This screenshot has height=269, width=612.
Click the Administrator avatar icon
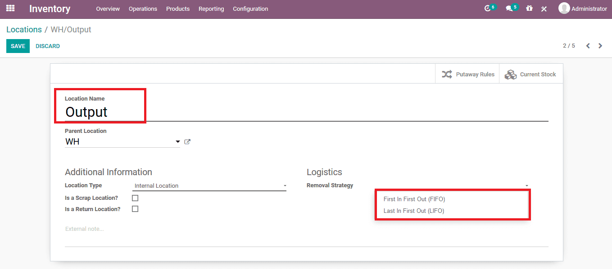[x=564, y=9]
